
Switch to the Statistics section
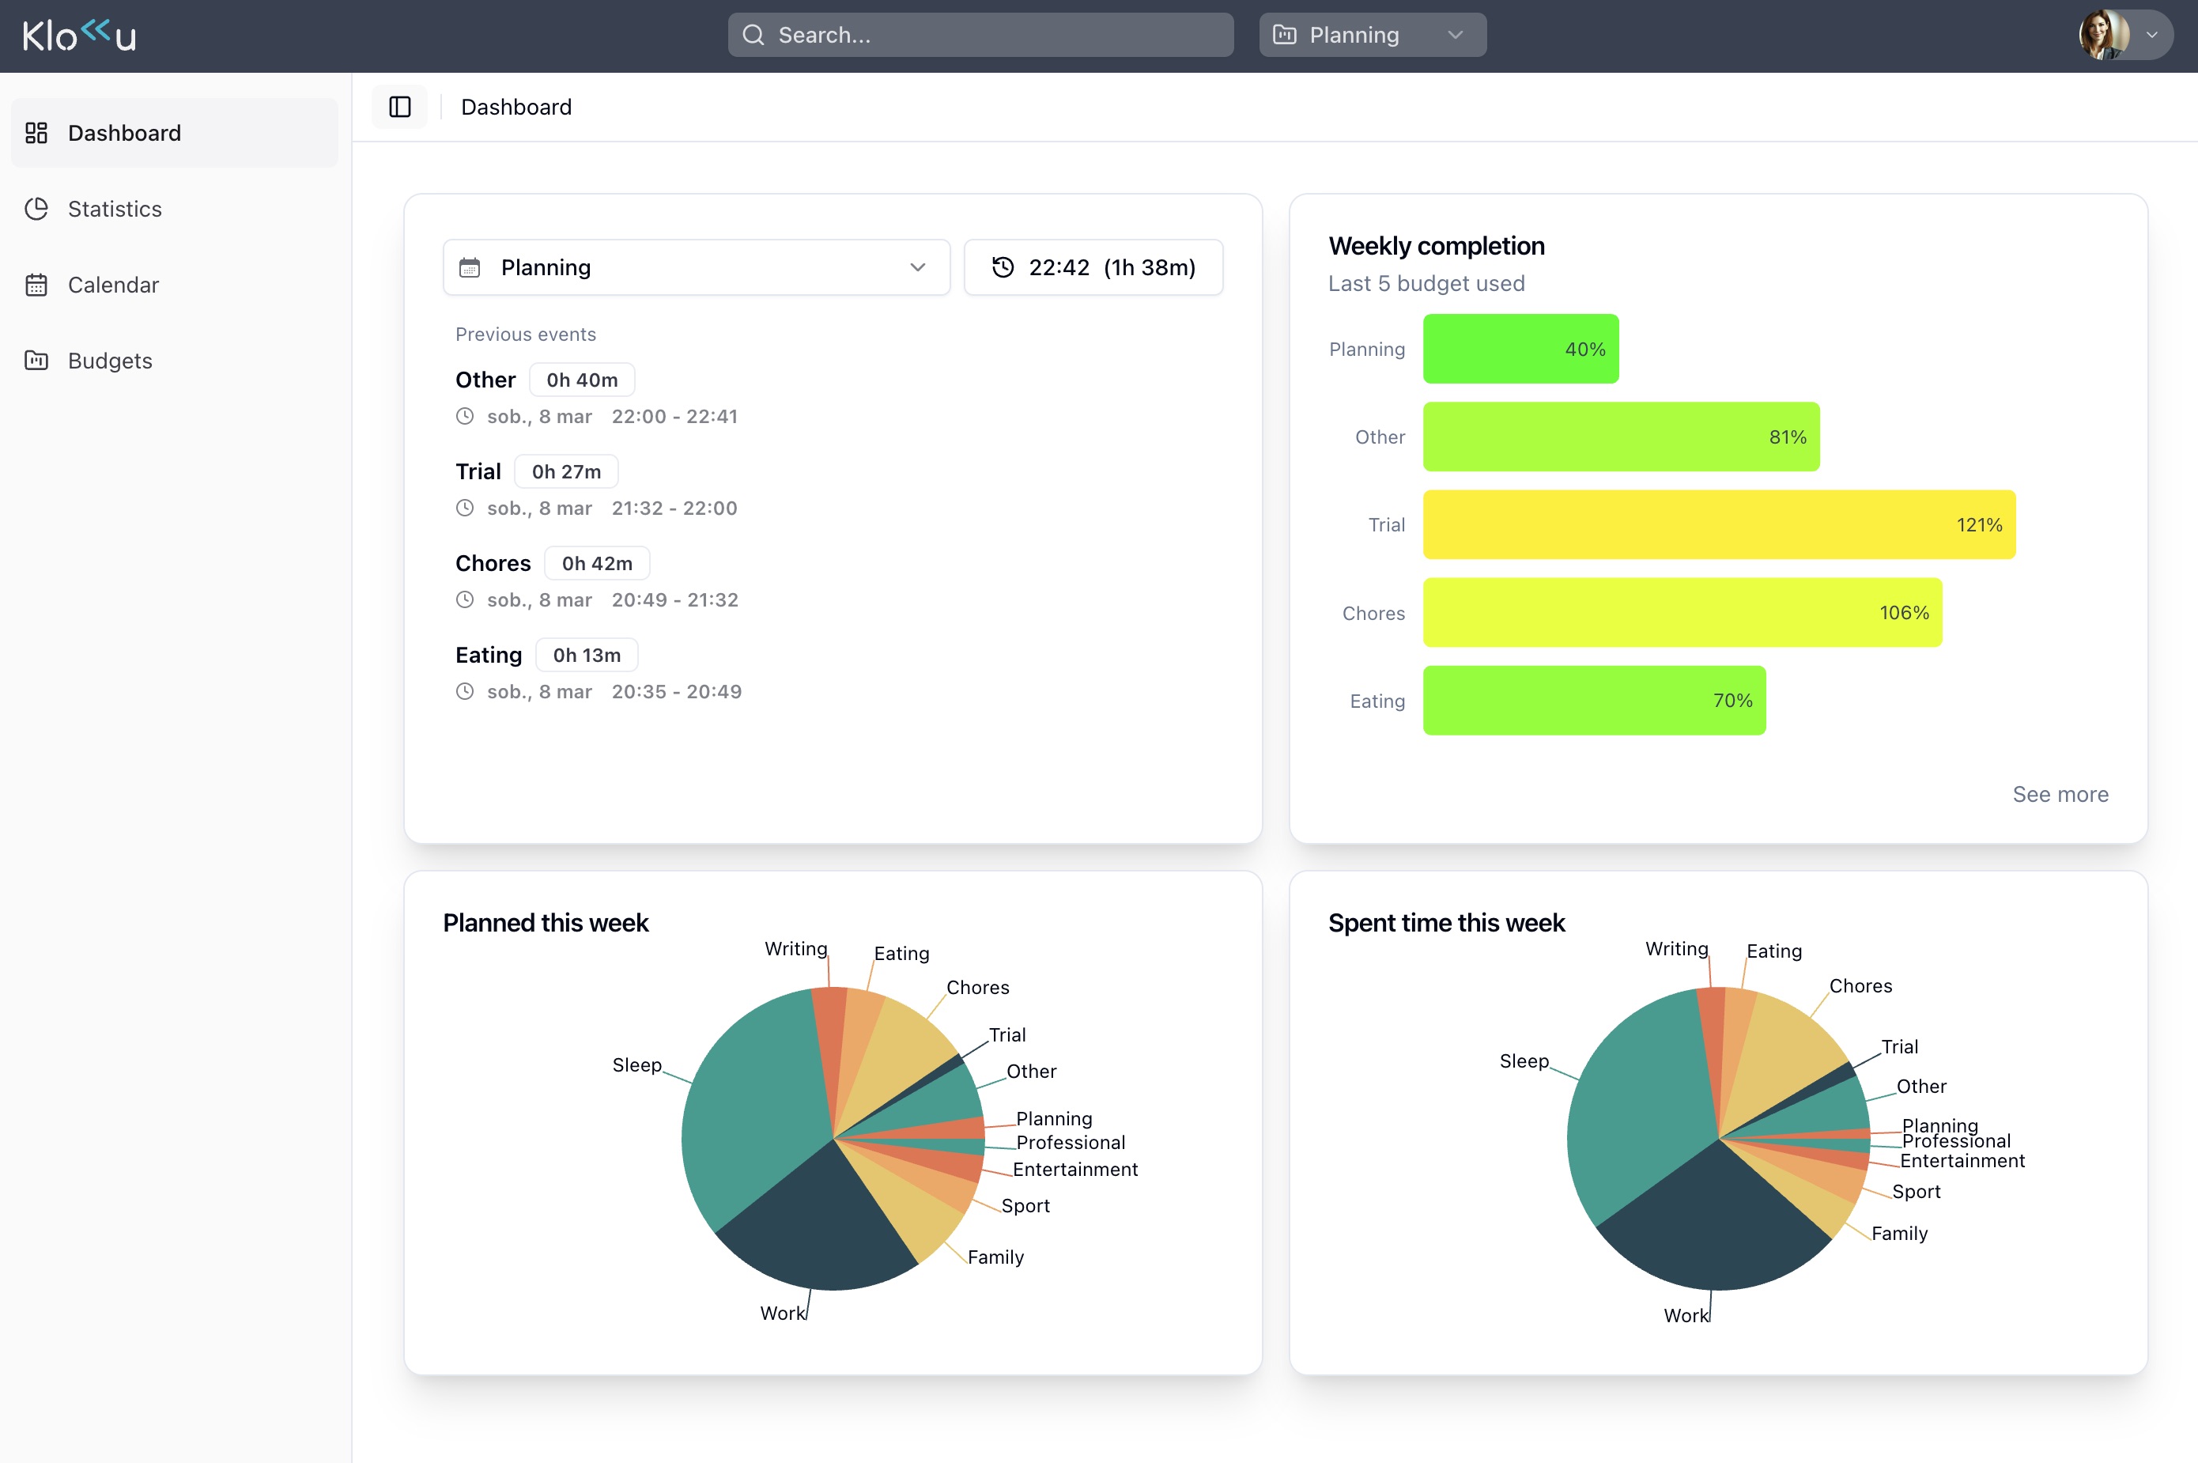(115, 209)
